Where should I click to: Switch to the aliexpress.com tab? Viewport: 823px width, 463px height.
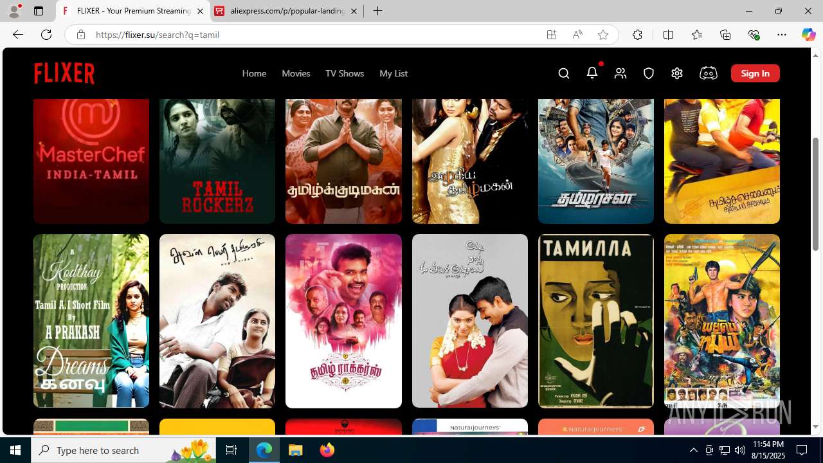click(287, 11)
